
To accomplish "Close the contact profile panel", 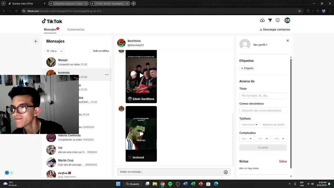I will 288,40.
